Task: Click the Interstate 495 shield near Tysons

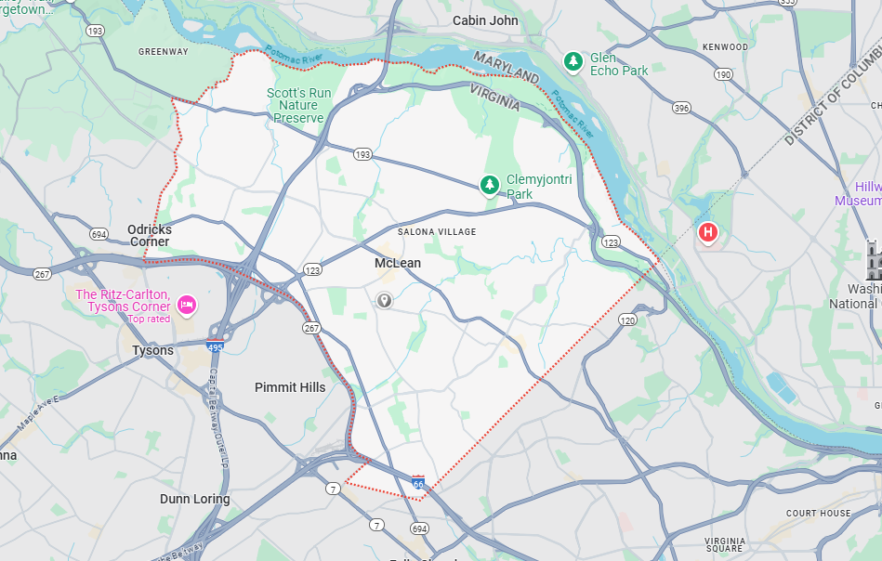Action: (215, 346)
